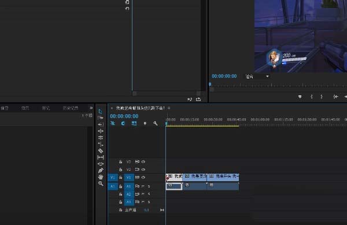Switch to the 信息 tab

pos(5,108)
